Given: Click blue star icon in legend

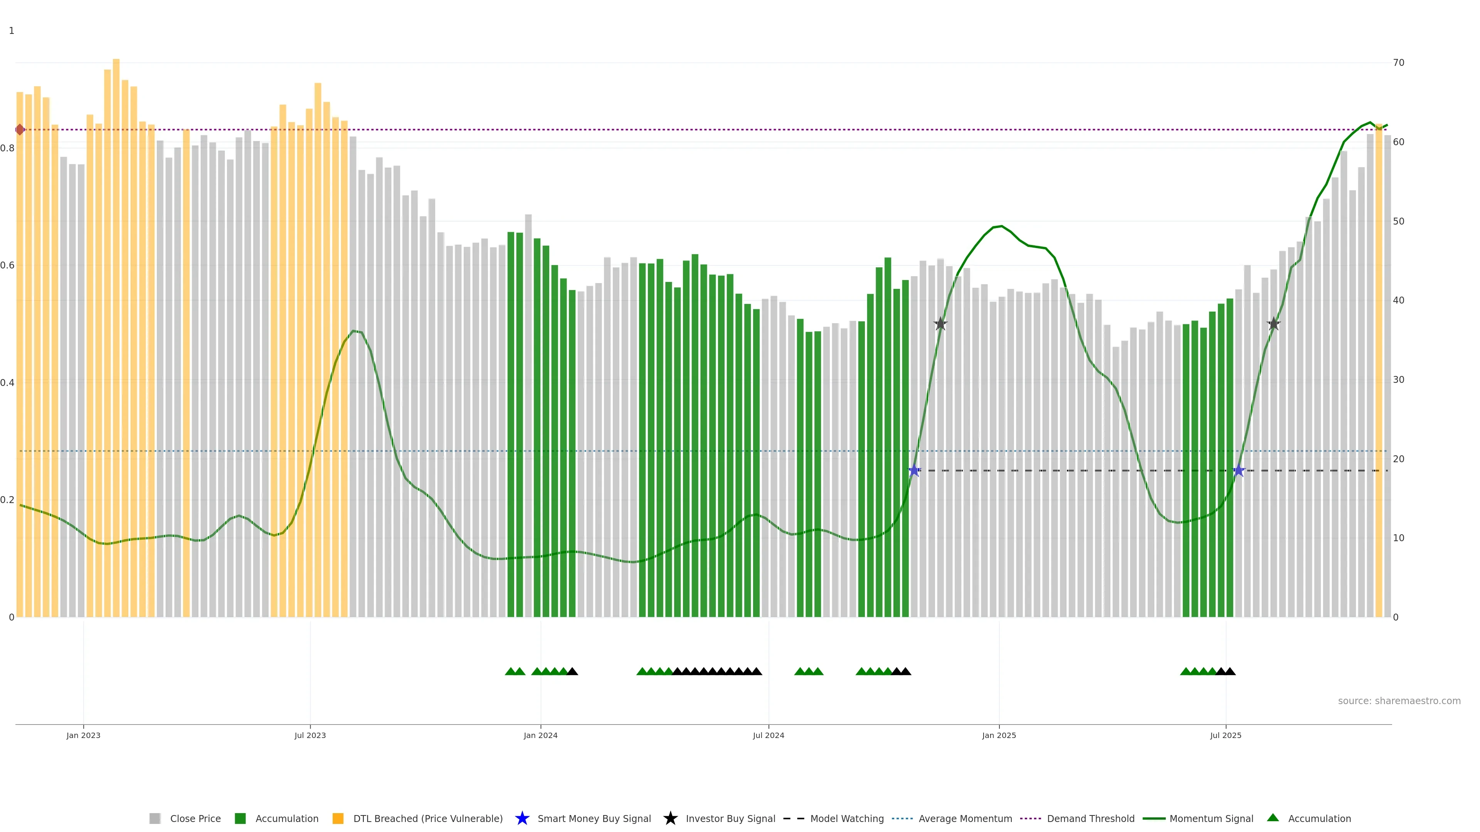Looking at the screenshot, I should point(522,818).
